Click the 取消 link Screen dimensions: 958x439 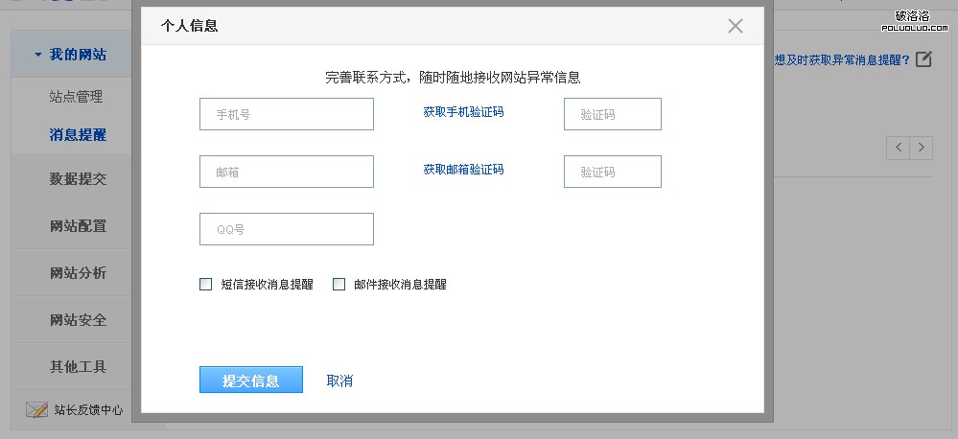[x=339, y=381]
